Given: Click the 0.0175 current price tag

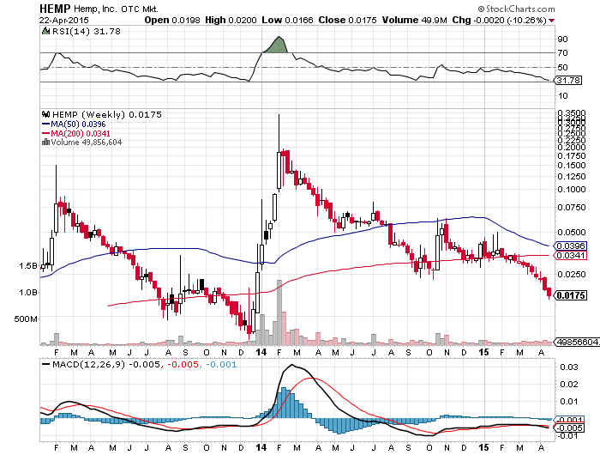Looking at the screenshot, I should coord(570,295).
